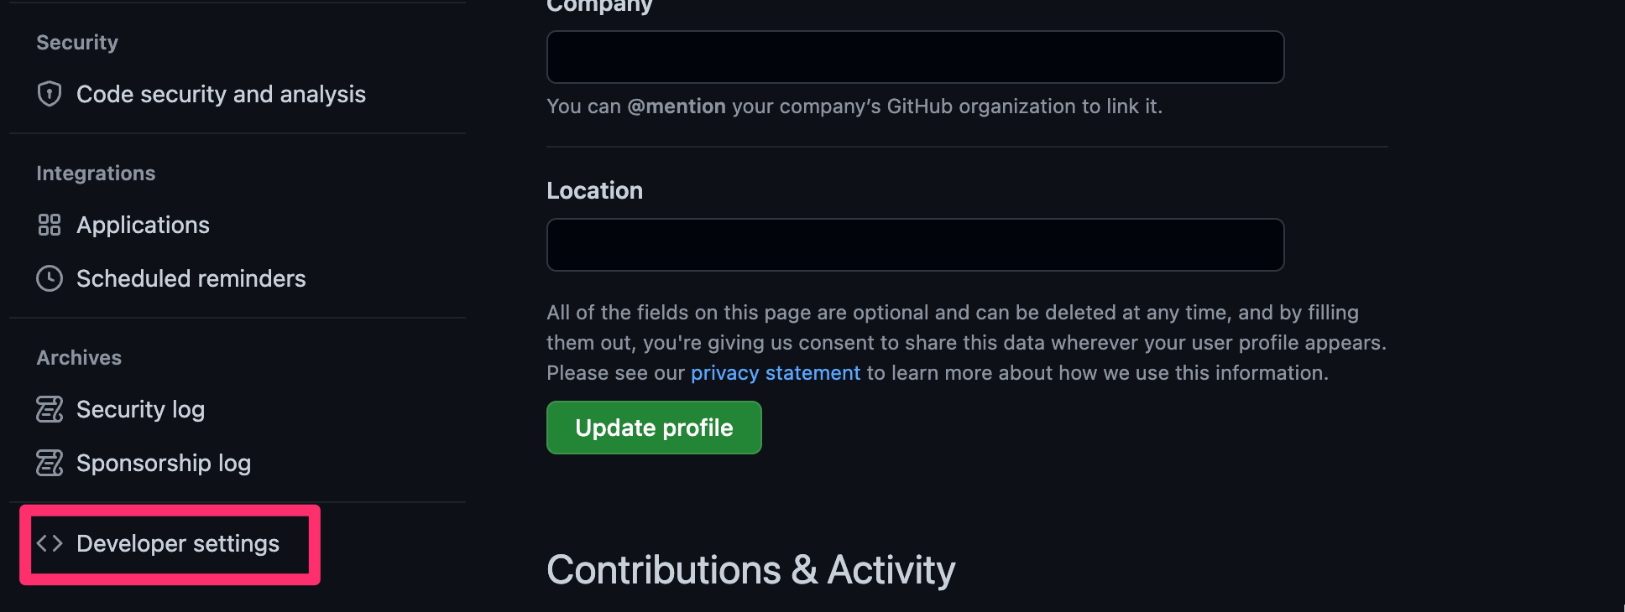Click into the Location input box

point(915,245)
